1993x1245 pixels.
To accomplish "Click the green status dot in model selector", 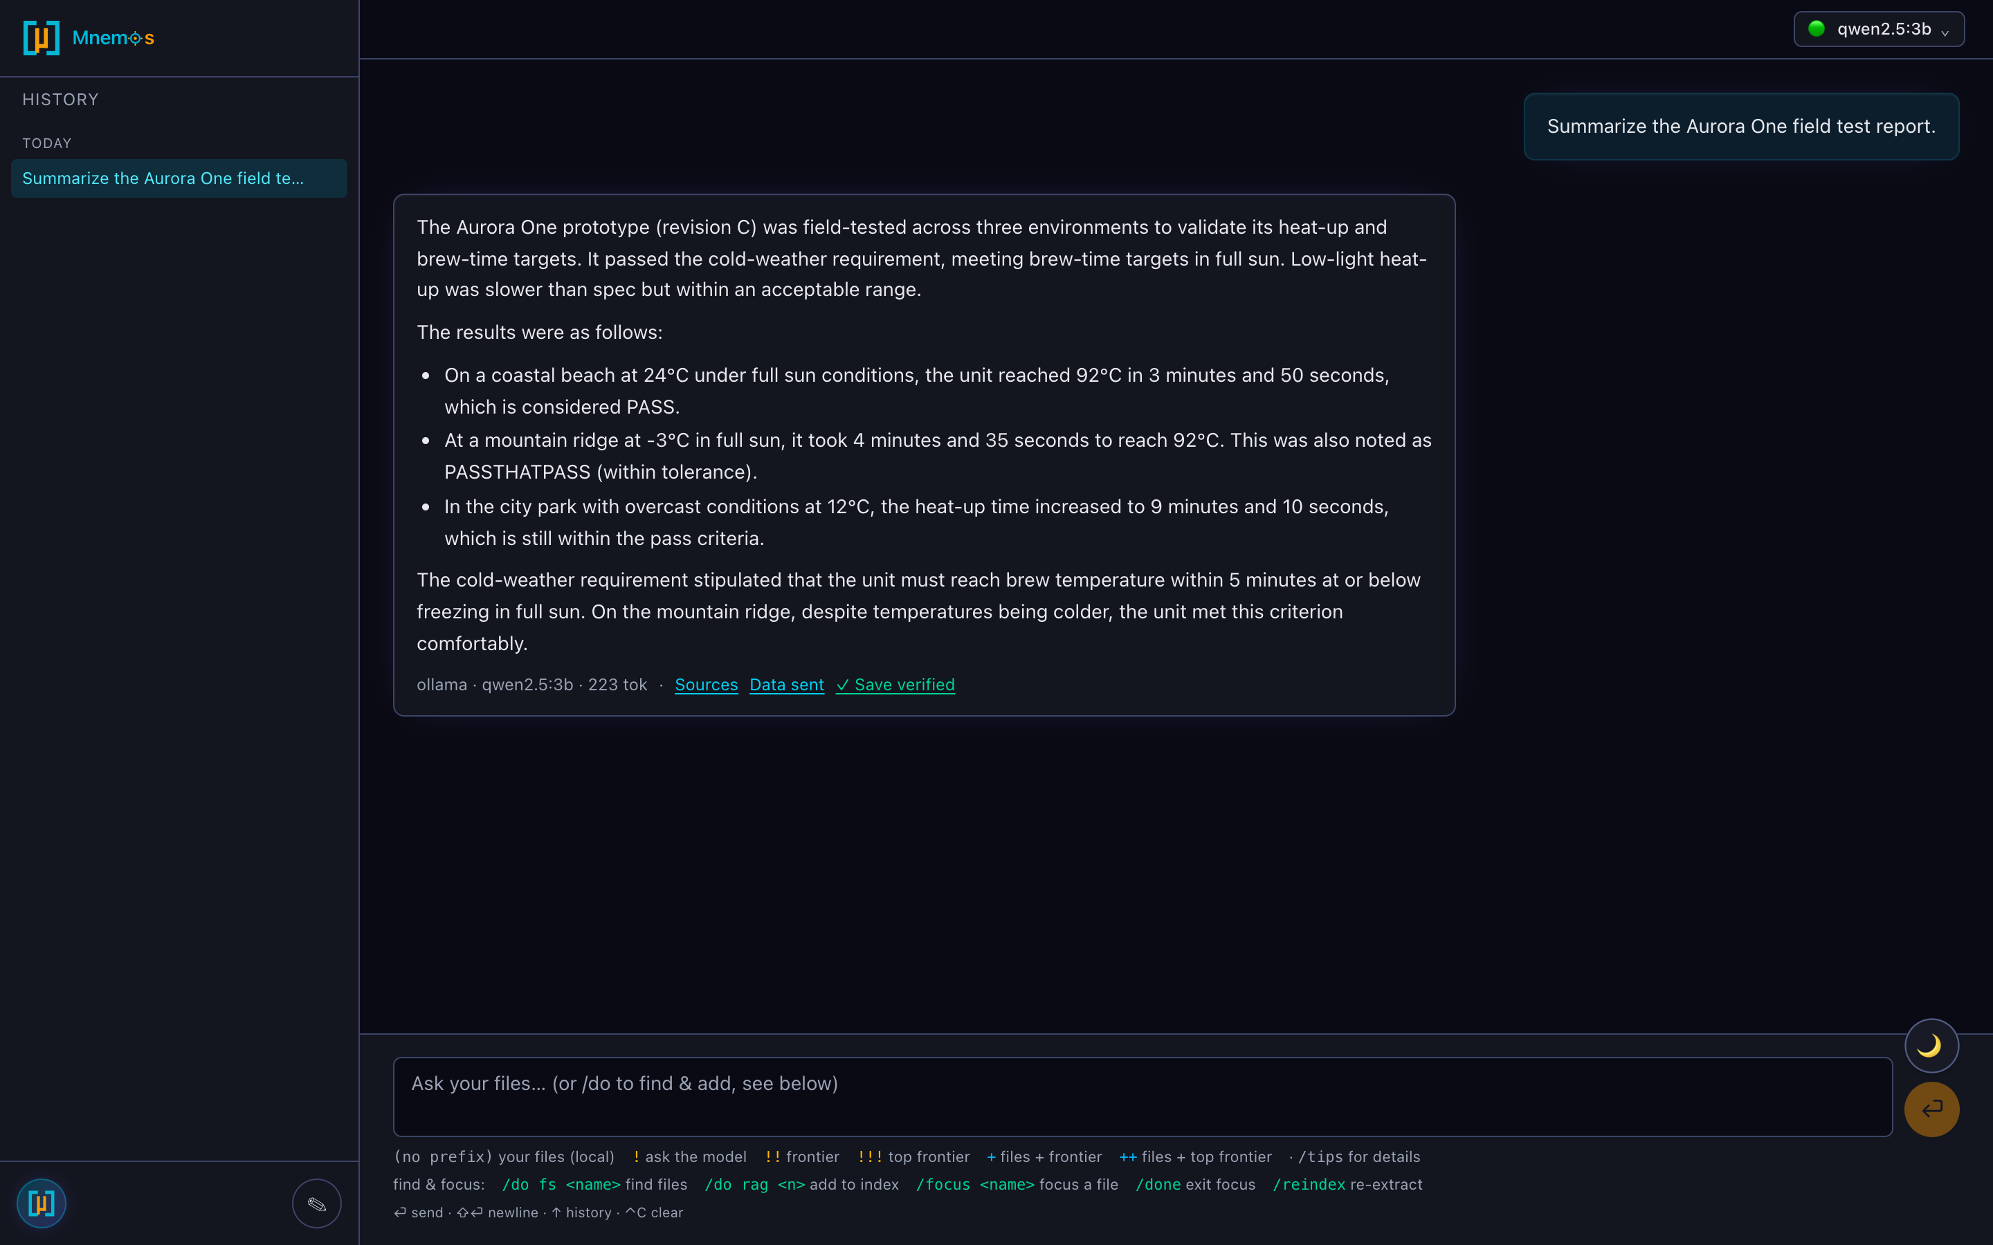I will coord(1816,29).
